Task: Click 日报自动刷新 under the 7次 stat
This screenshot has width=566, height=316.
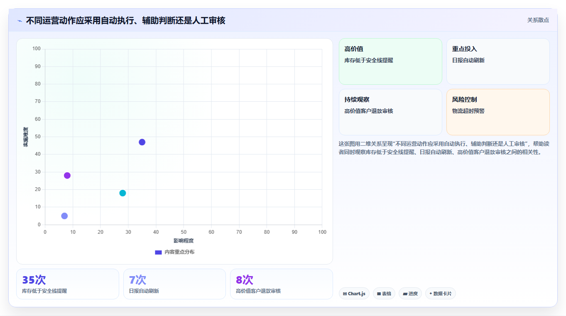Action: pyautogui.click(x=144, y=291)
